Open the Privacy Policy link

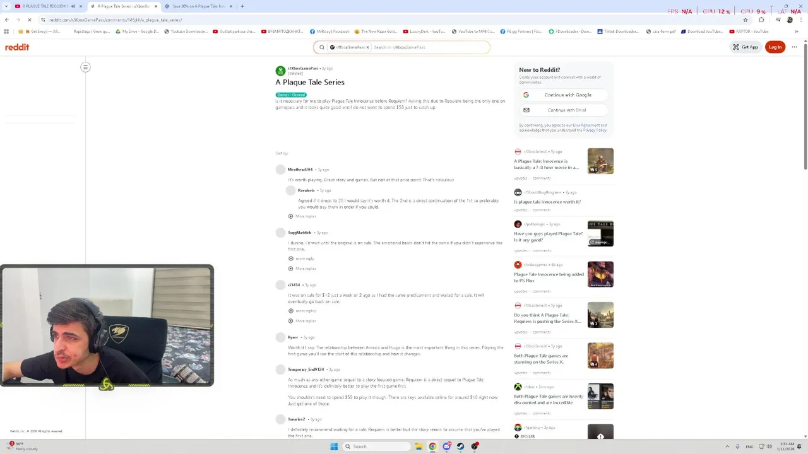(x=595, y=130)
